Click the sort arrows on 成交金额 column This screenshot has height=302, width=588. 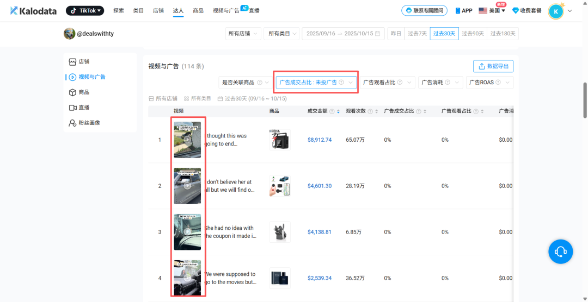[x=338, y=111]
